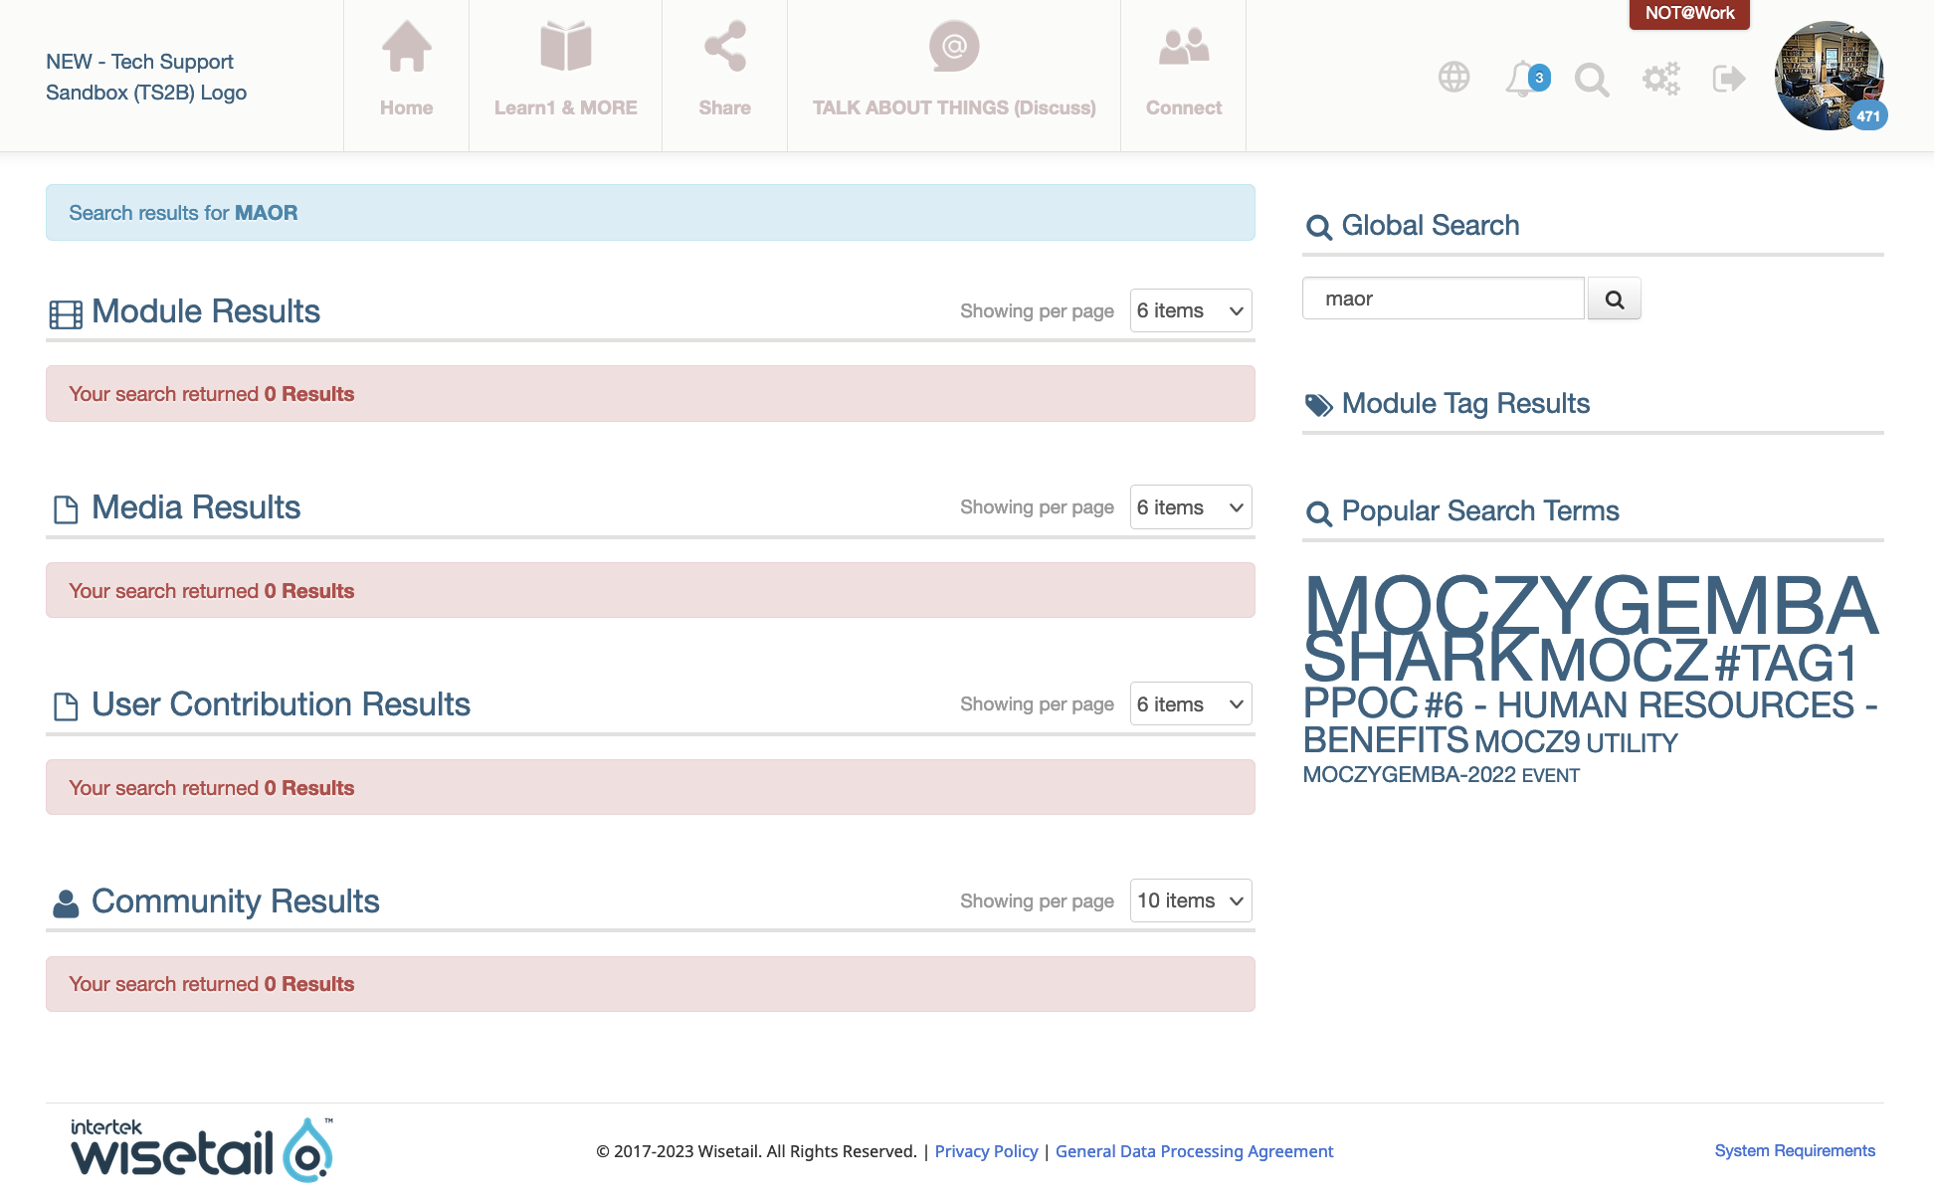Open the admin gears settings icon

click(x=1660, y=78)
